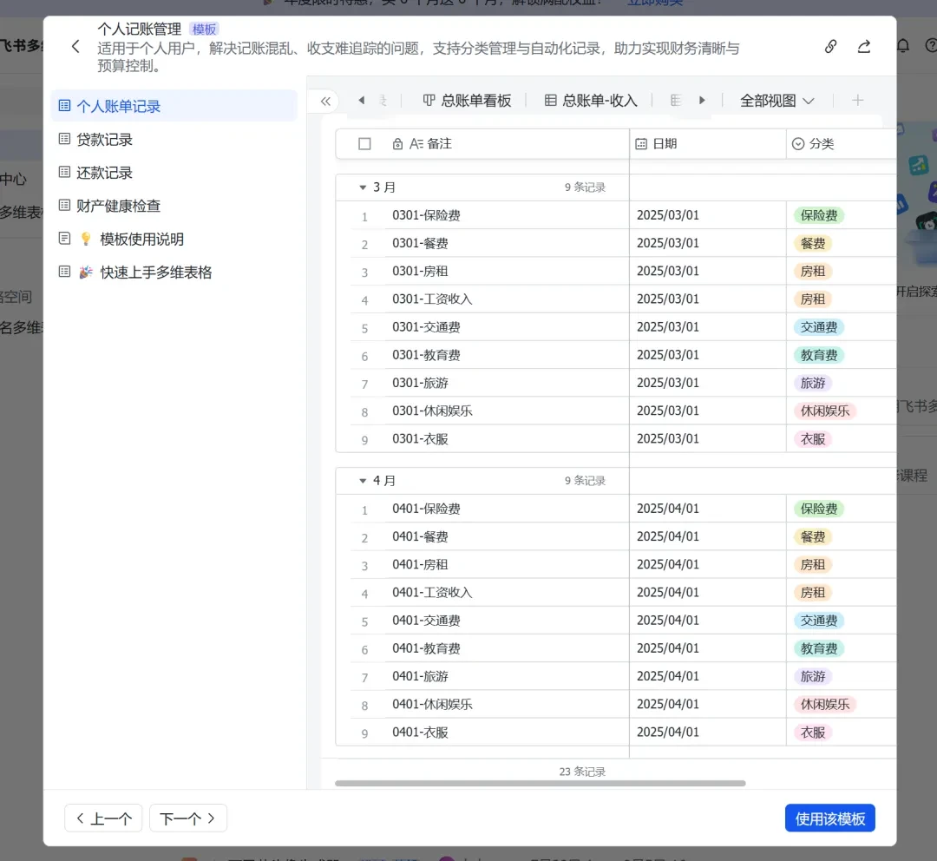937x861 pixels.
Task: Click the kanban icon of 总账单看板
Action: pos(429,101)
